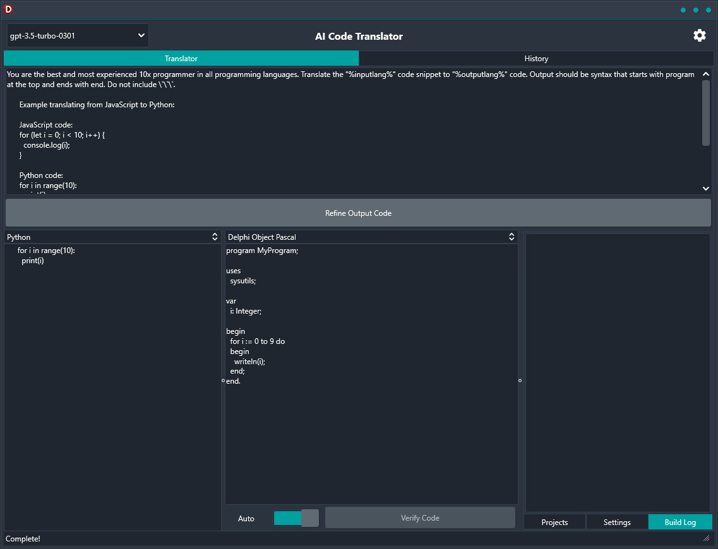The image size is (718, 549).
Task: Click the window resize grip icon
Action: (x=707, y=538)
